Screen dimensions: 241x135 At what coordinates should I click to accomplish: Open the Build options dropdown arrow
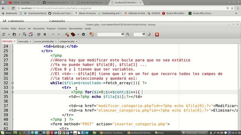pyautogui.click(x=78, y=34)
